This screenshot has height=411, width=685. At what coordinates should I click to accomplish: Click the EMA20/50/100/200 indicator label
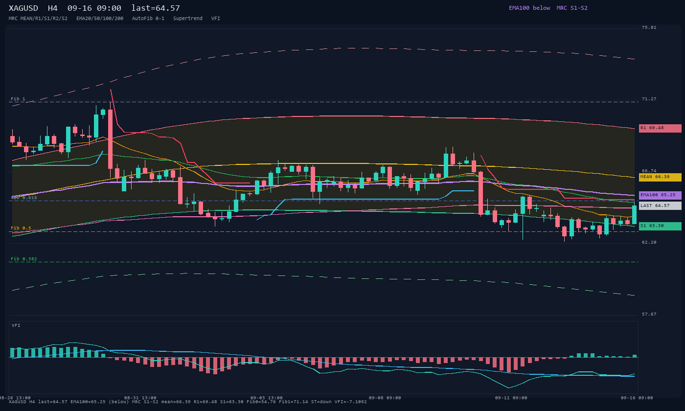coord(100,19)
